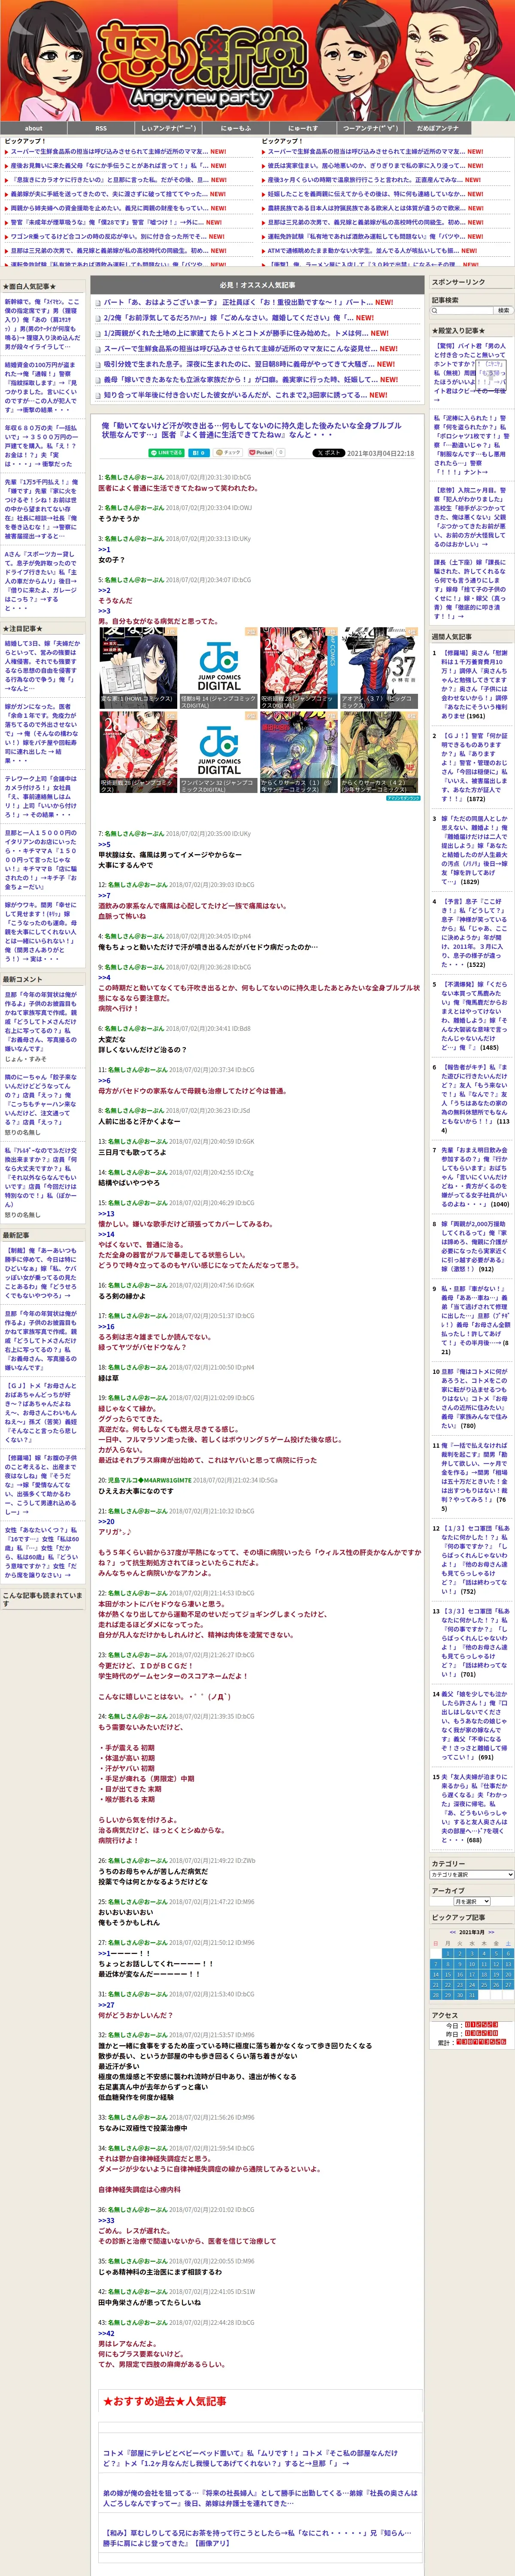The image size is (515, 2576).
Task: Open 注目記事 link starting 結婚して3日。嫁「夫婦だから
Action: [x=42, y=666]
